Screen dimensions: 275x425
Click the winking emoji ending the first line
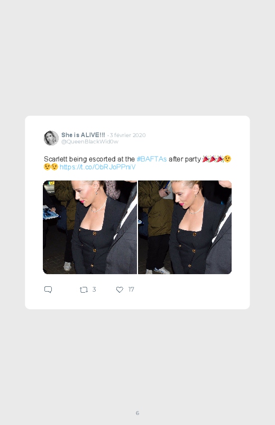tap(227, 159)
